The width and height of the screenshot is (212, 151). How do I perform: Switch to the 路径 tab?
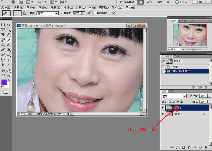click(x=172, y=91)
